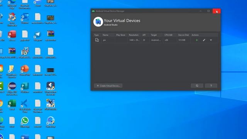Select the Revo Uninstaller desktop icon
This screenshot has height=139, width=247.
[x=12, y=20]
